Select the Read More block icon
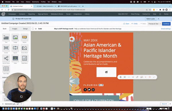Image resolution: width=172 pixels, height=111 pixels. [24, 58]
